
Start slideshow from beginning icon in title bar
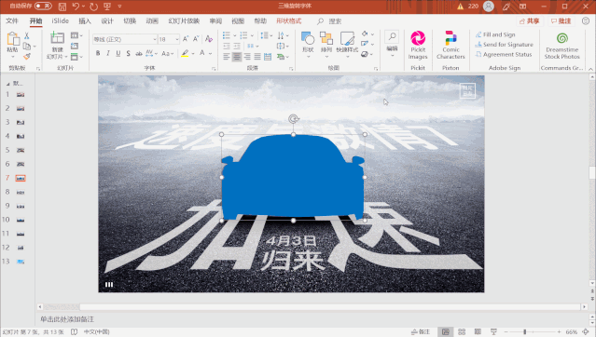tap(107, 7)
